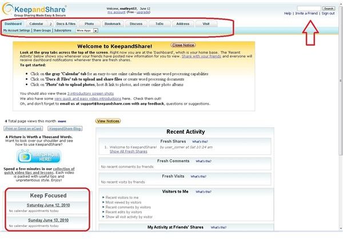Open the my account link
343x239 pixels.
tap(116, 12)
